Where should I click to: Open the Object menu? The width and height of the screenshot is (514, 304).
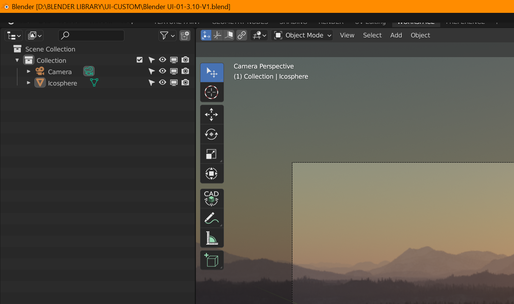pos(421,35)
